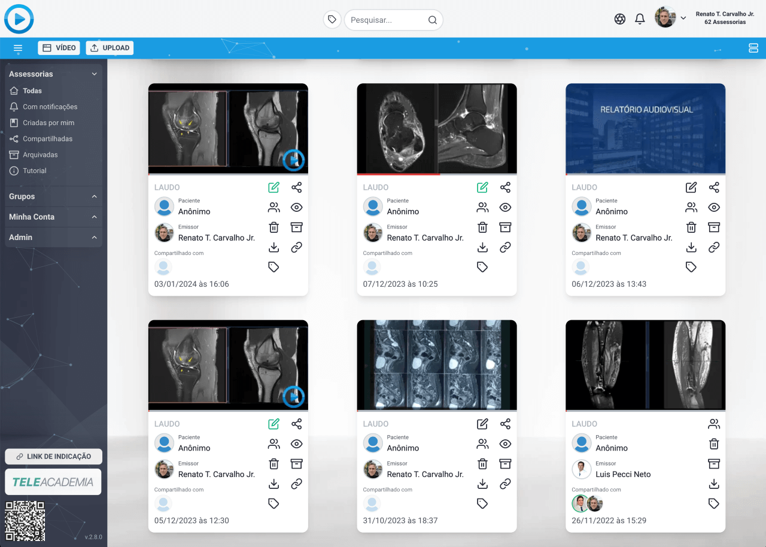Click the UPLOAD button
Screen dimensions: 766x547
pyautogui.click(x=110, y=48)
